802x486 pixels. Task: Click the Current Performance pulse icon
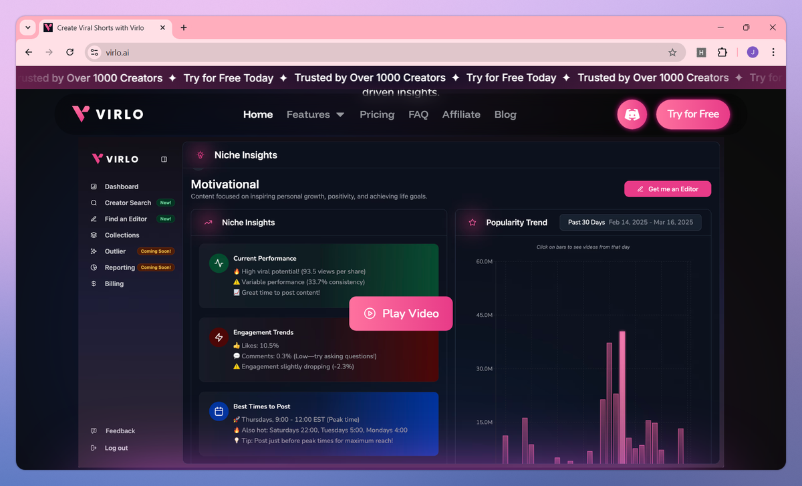219,263
